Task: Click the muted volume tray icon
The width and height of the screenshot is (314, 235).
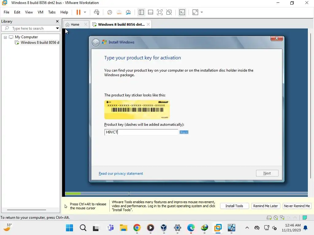Action: [274, 228]
